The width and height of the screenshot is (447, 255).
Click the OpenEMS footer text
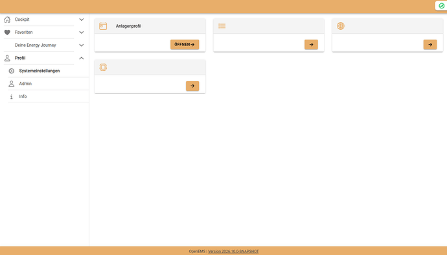click(x=197, y=252)
